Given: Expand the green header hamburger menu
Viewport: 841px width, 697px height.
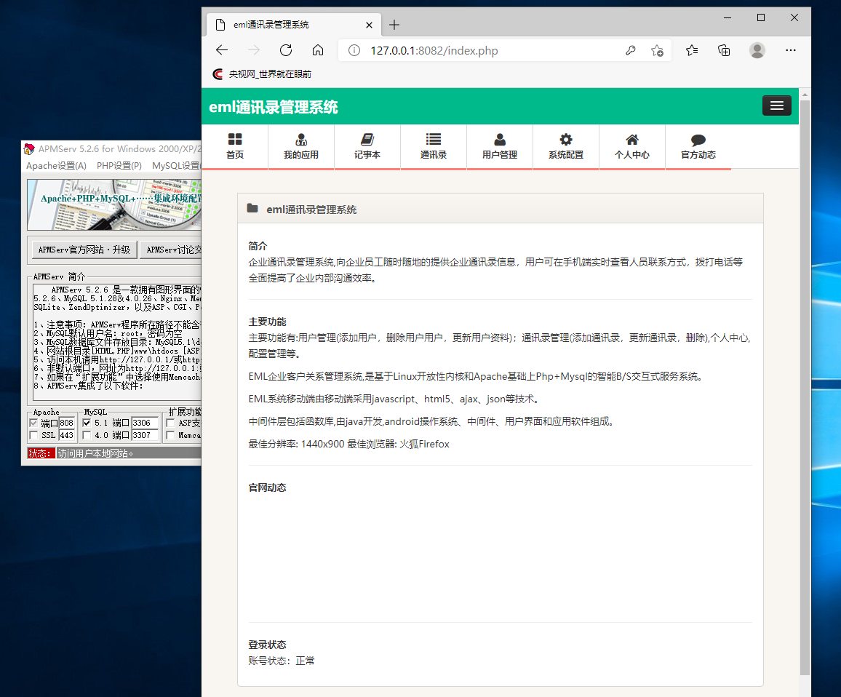Looking at the screenshot, I should [777, 105].
